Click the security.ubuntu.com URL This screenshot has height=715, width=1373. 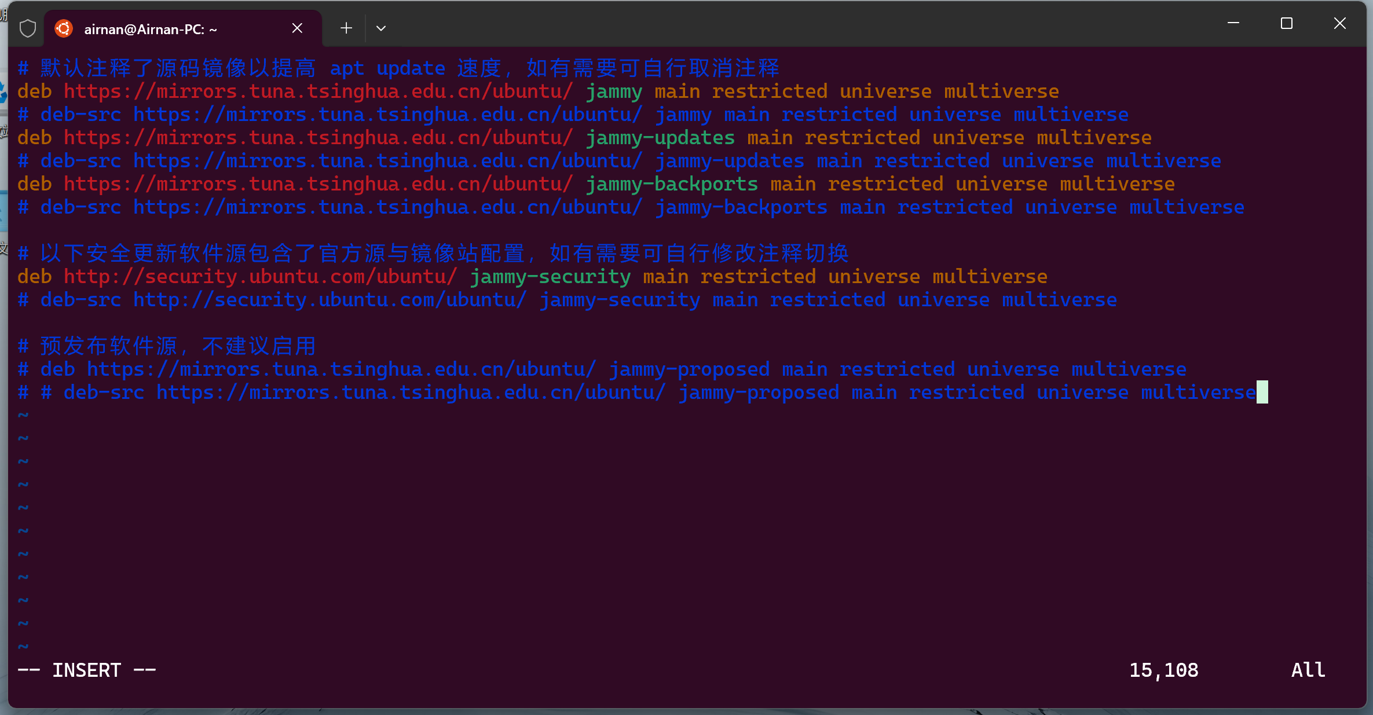tap(261, 276)
